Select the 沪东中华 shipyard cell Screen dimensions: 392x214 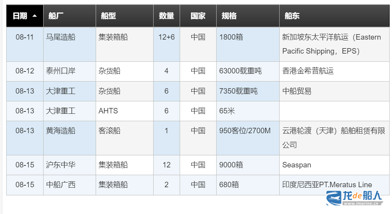(70, 165)
